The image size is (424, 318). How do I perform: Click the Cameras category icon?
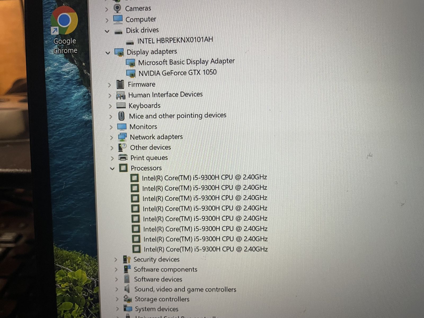(x=117, y=8)
